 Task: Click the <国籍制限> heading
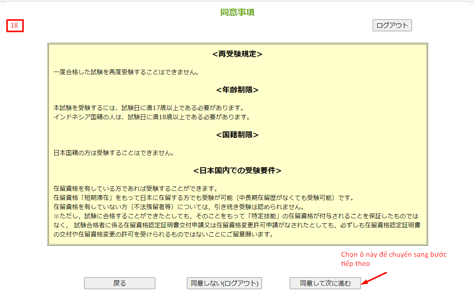tap(237, 135)
